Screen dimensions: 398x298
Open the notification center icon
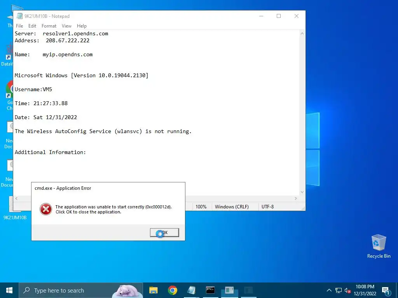click(386, 290)
